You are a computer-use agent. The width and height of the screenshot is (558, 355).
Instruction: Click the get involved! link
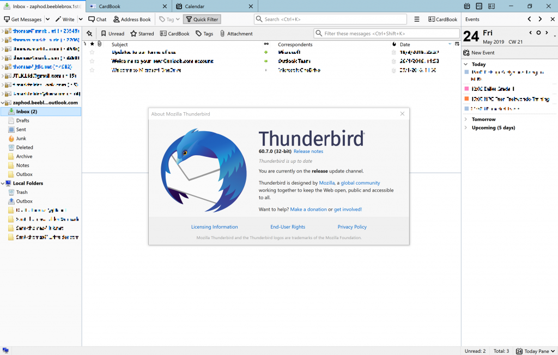click(348, 209)
